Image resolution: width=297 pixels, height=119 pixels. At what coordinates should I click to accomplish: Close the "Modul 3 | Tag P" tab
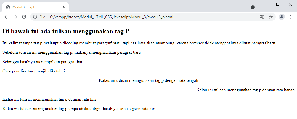point(64,7)
